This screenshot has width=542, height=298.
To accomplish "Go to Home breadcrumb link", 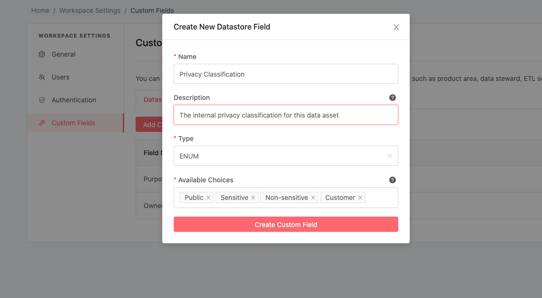I will click(x=40, y=10).
